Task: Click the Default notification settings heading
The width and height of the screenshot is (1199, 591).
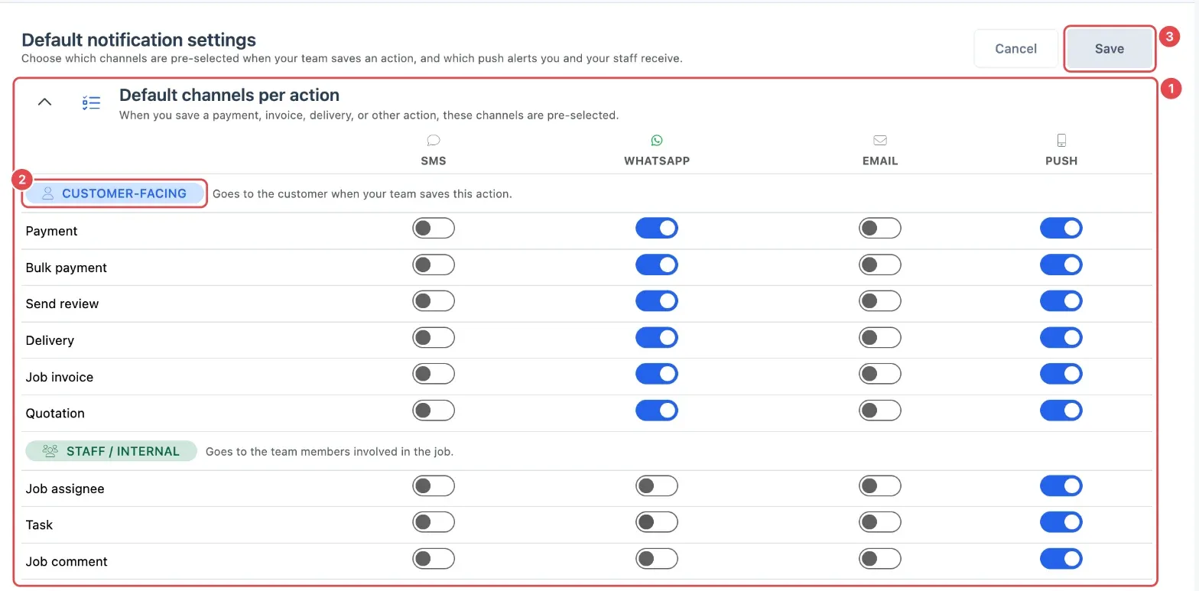Action: (138, 40)
